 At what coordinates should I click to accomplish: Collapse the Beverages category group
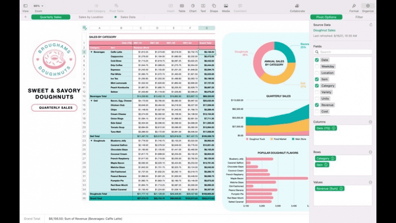pos(91,52)
